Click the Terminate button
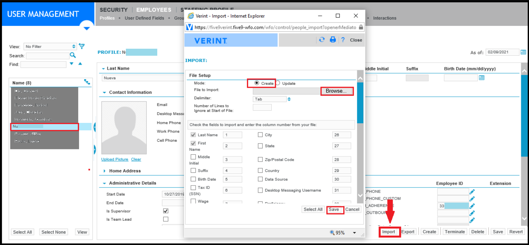The image size is (529, 245). pos(454,232)
